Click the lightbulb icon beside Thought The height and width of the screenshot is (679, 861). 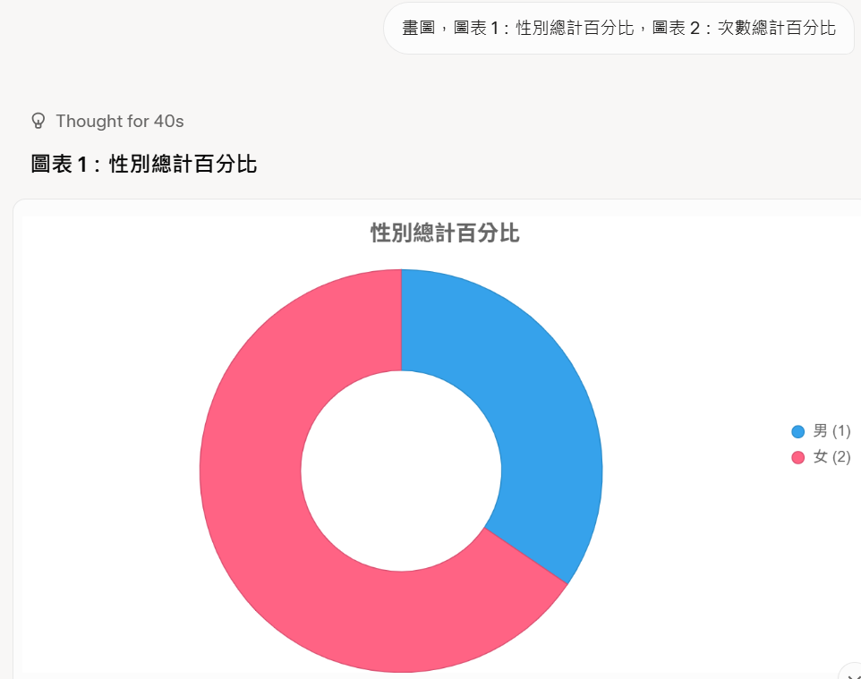click(x=38, y=121)
